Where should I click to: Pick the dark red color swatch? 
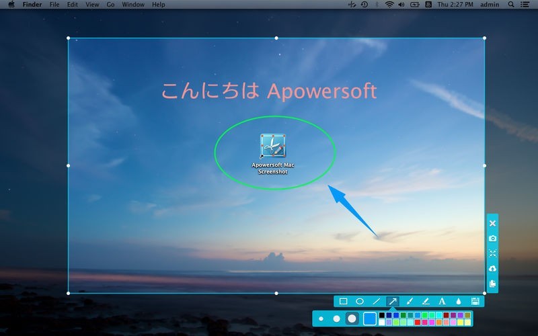tap(446, 315)
